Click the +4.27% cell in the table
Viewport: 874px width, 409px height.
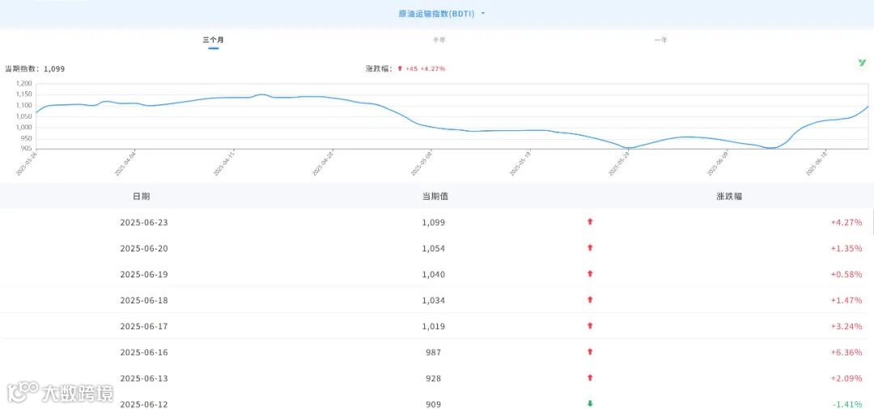(x=846, y=222)
